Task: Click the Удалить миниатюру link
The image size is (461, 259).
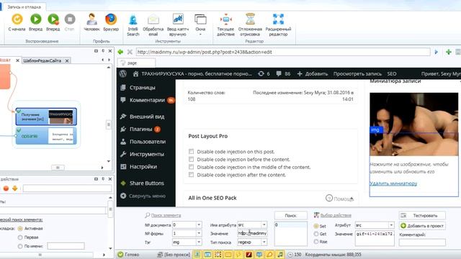Action: click(393, 183)
